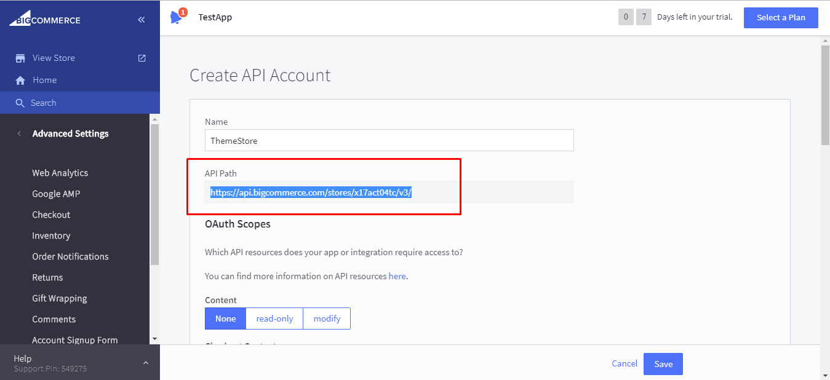Screen dimensions: 830x380
Task: Set Content scope to read-only
Action: (274, 319)
